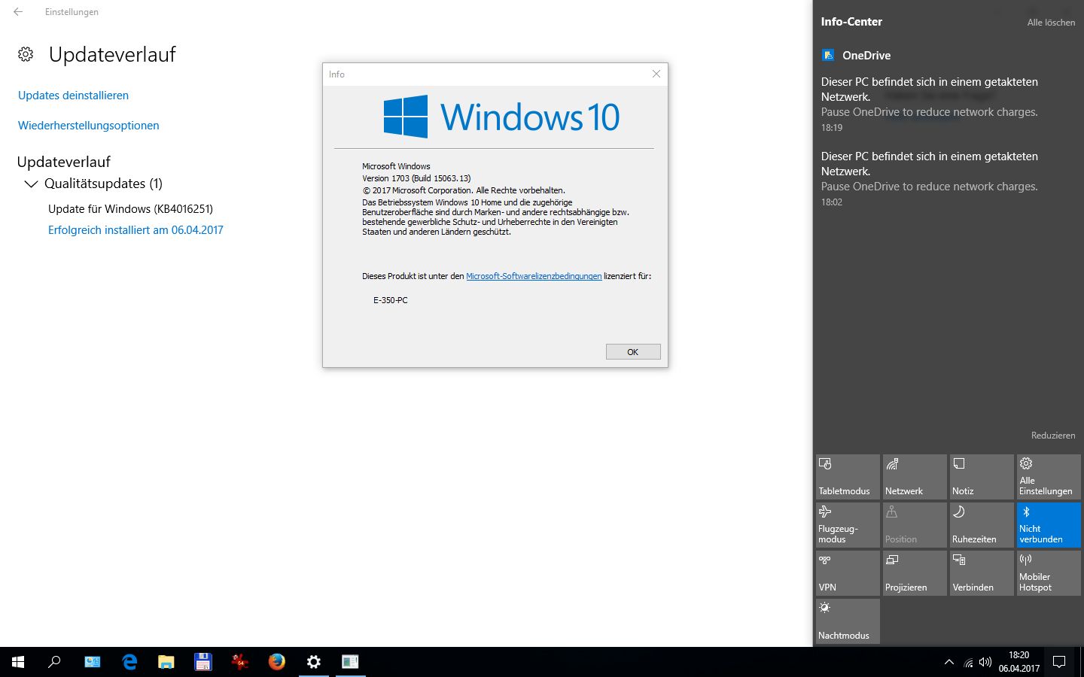Screen dimensions: 1084x677
Task: Open the taskbar clock 18:20
Action: coord(1019,662)
